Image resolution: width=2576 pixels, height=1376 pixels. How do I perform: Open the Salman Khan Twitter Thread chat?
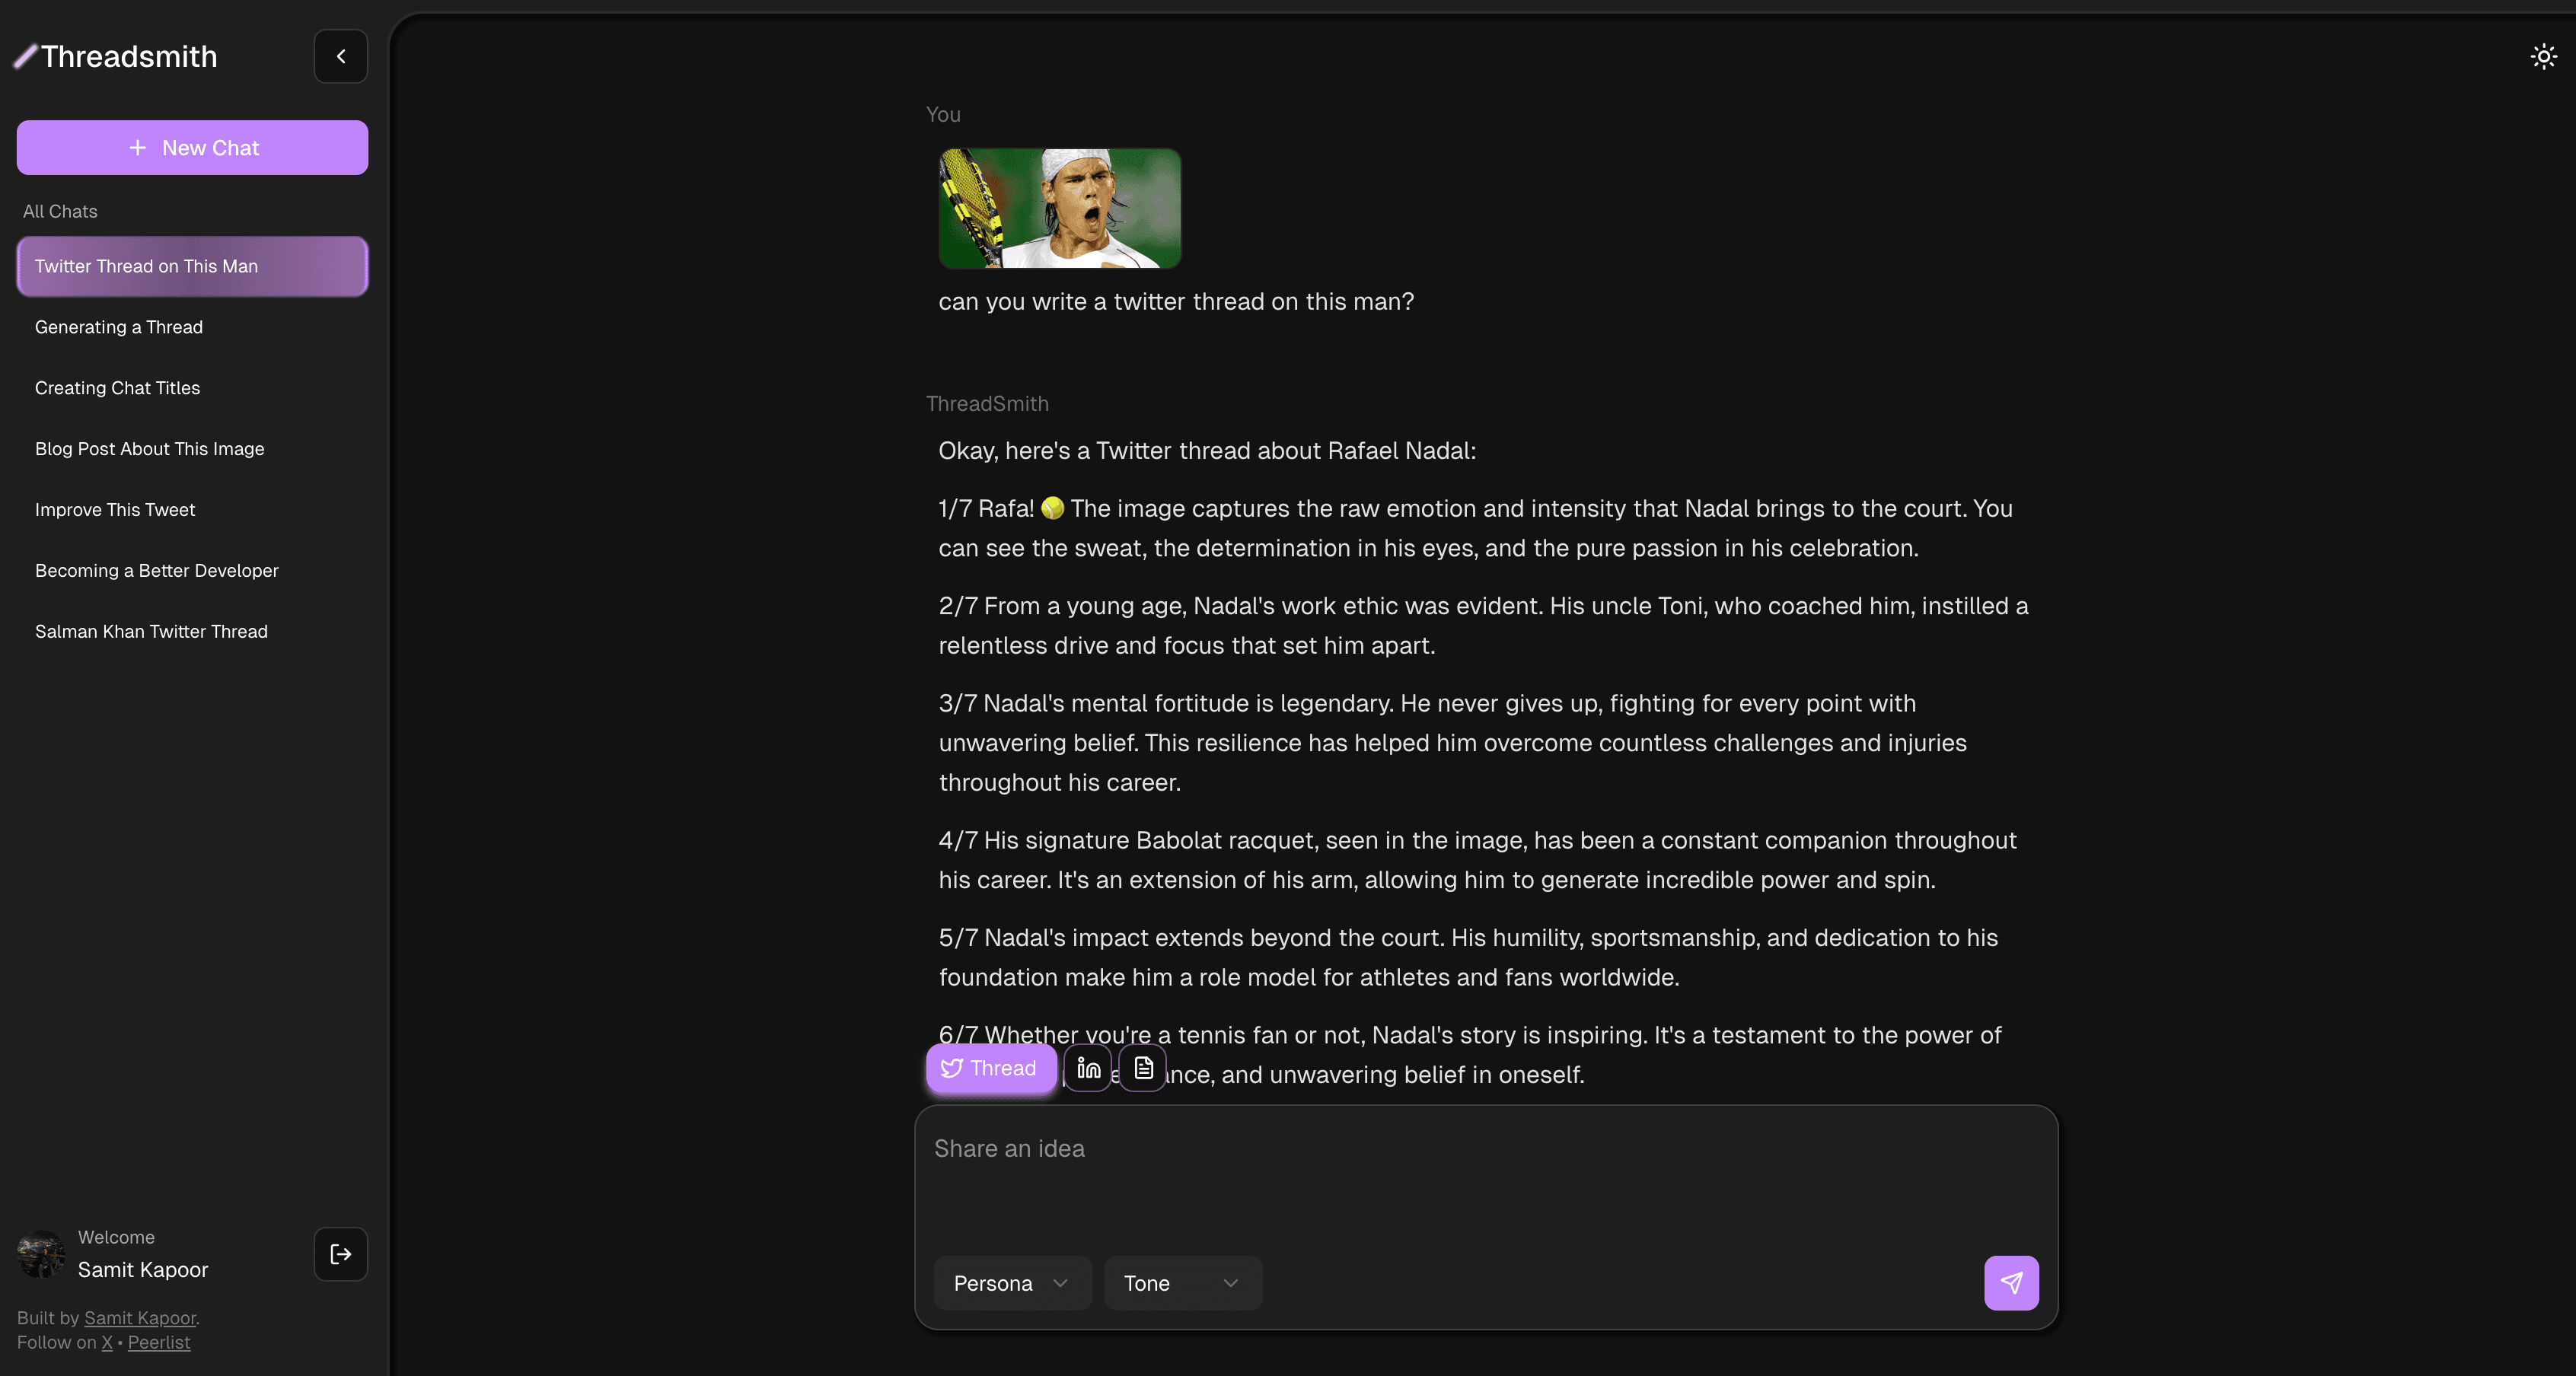pos(192,631)
